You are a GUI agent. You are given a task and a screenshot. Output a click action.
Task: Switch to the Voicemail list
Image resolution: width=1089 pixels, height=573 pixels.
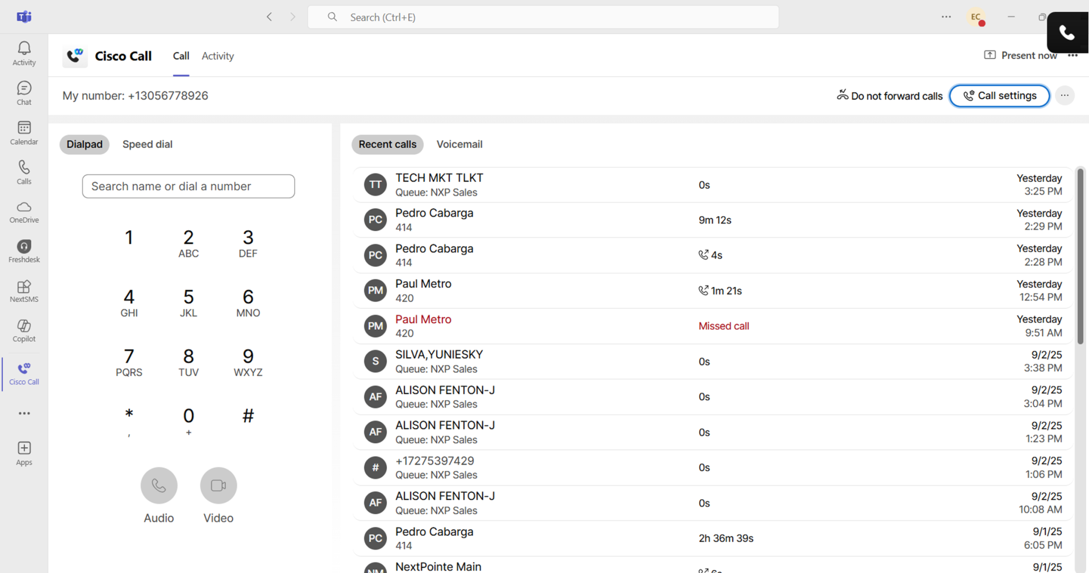(459, 144)
